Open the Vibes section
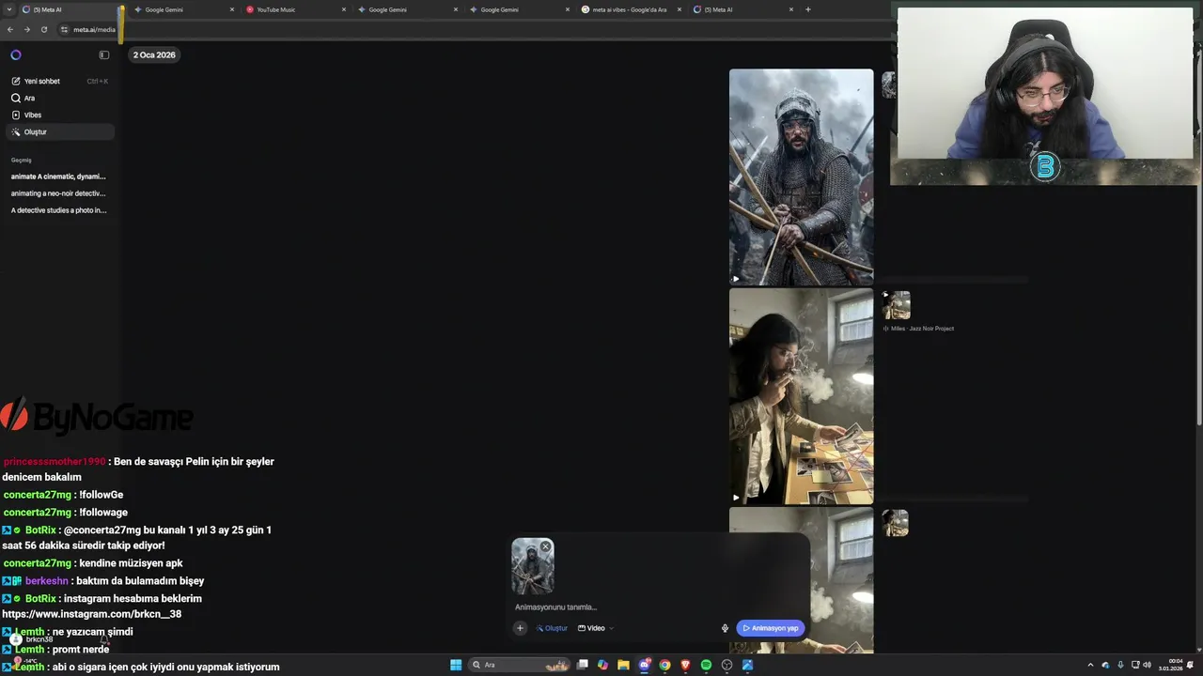The width and height of the screenshot is (1203, 676). pyautogui.click(x=60, y=115)
